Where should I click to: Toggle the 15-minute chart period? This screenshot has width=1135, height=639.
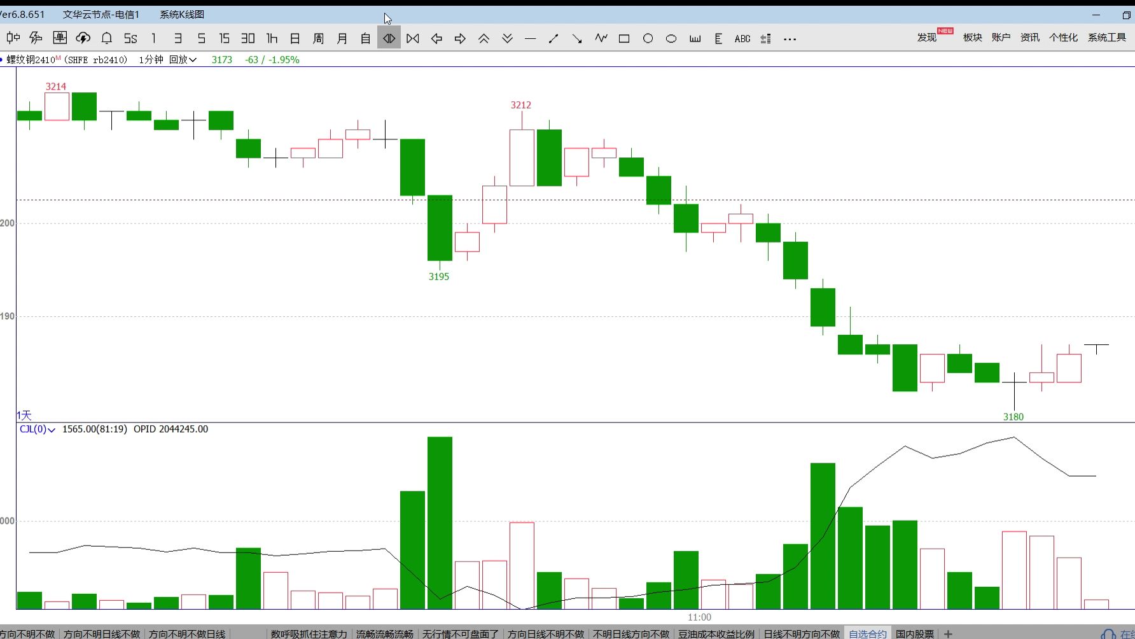(224, 39)
